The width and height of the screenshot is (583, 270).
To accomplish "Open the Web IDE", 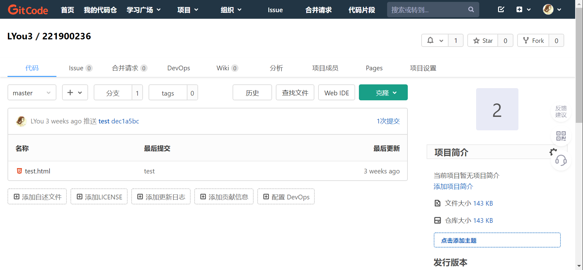I will point(336,93).
